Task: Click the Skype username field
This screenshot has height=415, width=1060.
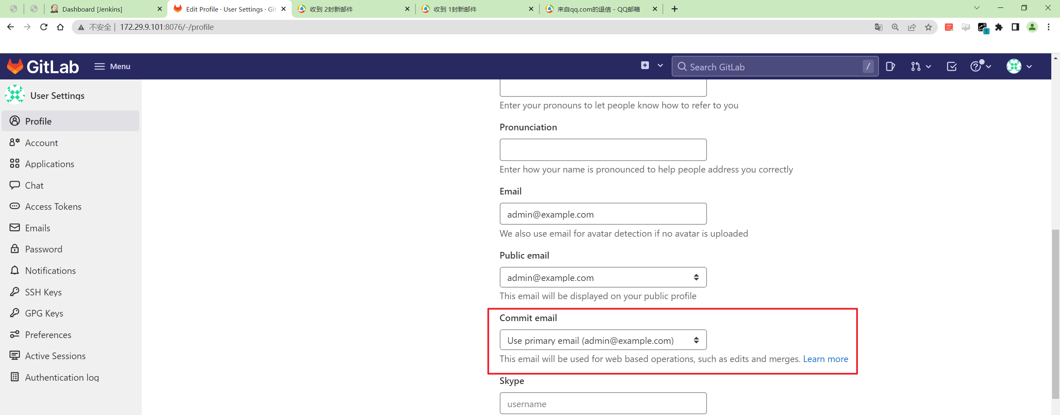Action: [x=603, y=403]
